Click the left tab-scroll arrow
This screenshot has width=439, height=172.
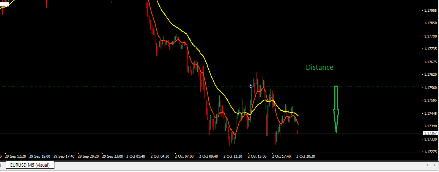pos(427,165)
